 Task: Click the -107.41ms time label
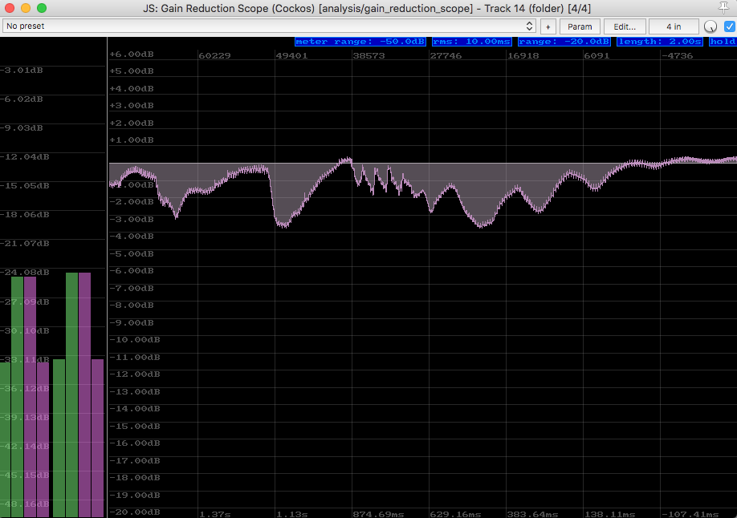pyautogui.click(x=690, y=514)
